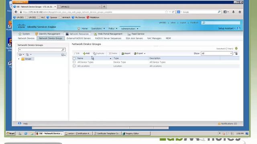
Task: Go to Firefox home page icon
Action: (x=240, y=12)
